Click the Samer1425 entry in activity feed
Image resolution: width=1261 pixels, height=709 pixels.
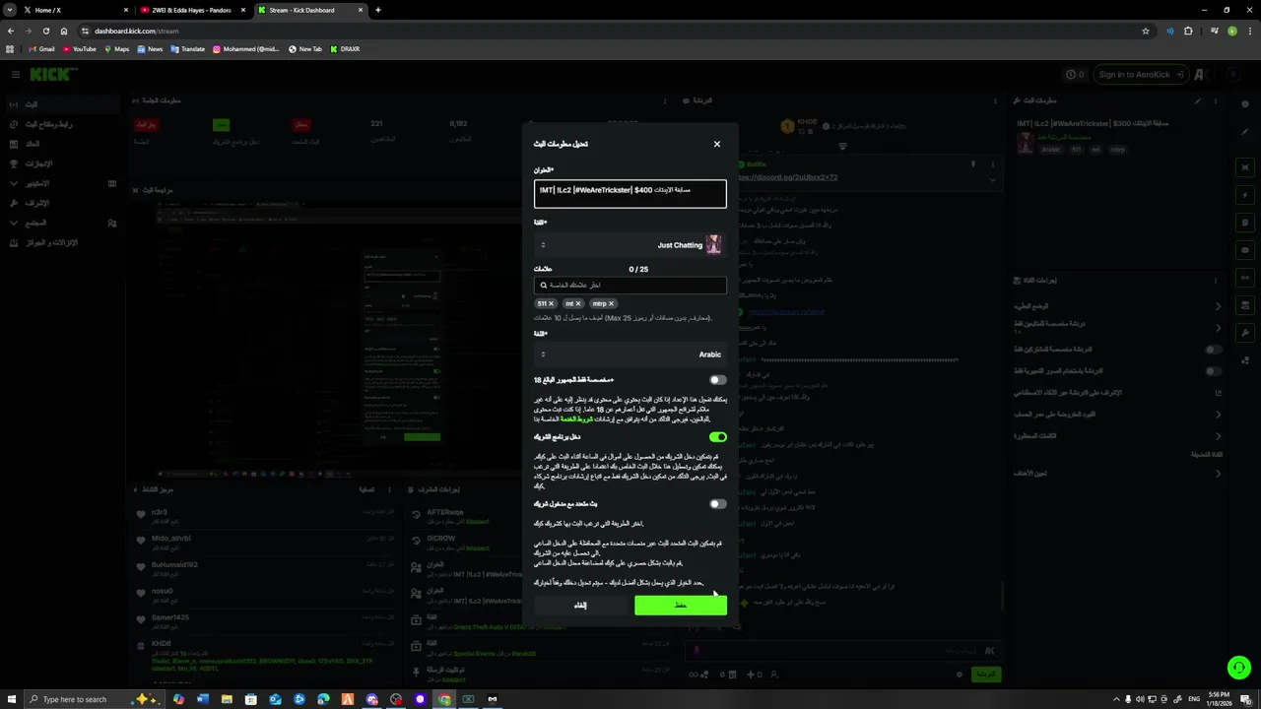(x=169, y=617)
